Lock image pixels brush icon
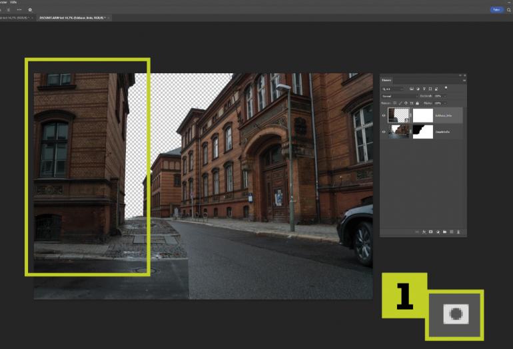This screenshot has width=513, height=349. pos(400,103)
